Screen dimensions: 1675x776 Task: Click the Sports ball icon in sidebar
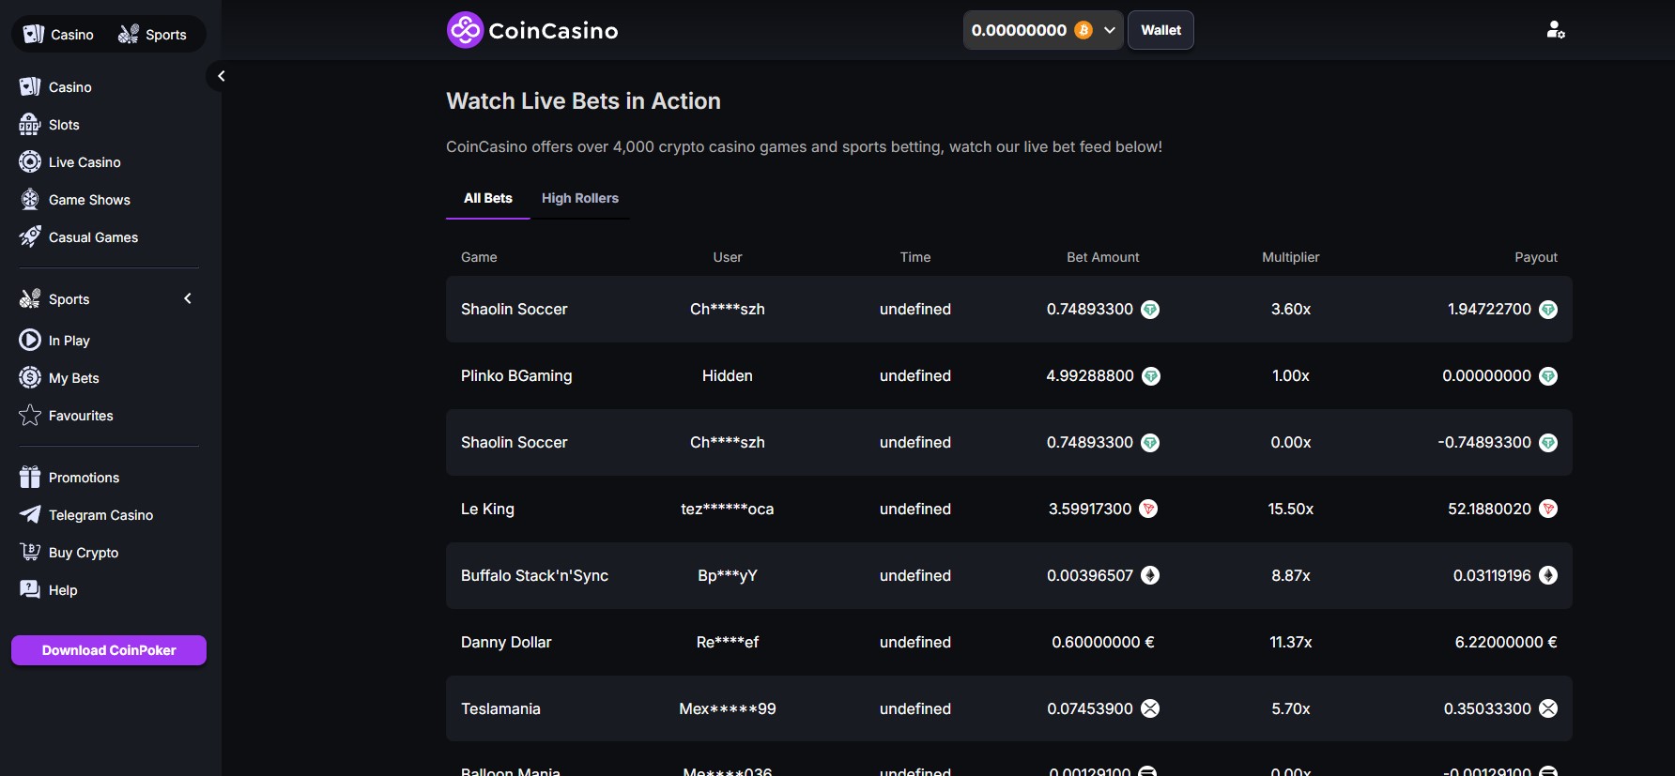point(30,298)
